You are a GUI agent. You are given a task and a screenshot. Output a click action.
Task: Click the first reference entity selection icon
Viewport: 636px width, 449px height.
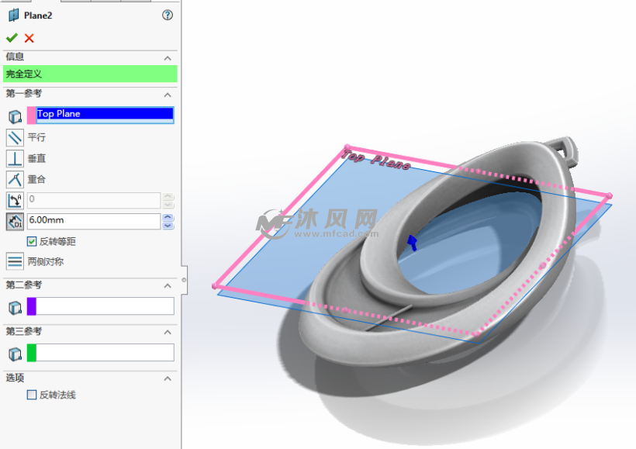coord(15,116)
